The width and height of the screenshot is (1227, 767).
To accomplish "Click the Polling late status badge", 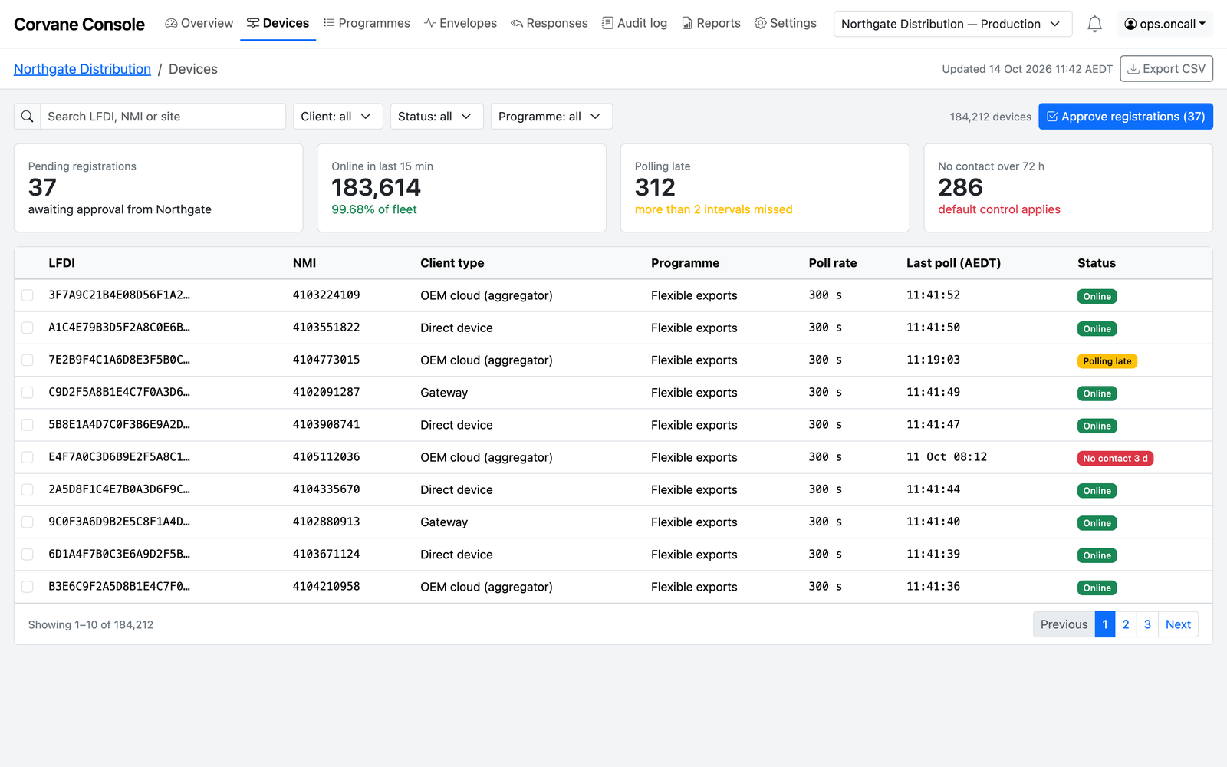I will pyautogui.click(x=1107, y=361).
